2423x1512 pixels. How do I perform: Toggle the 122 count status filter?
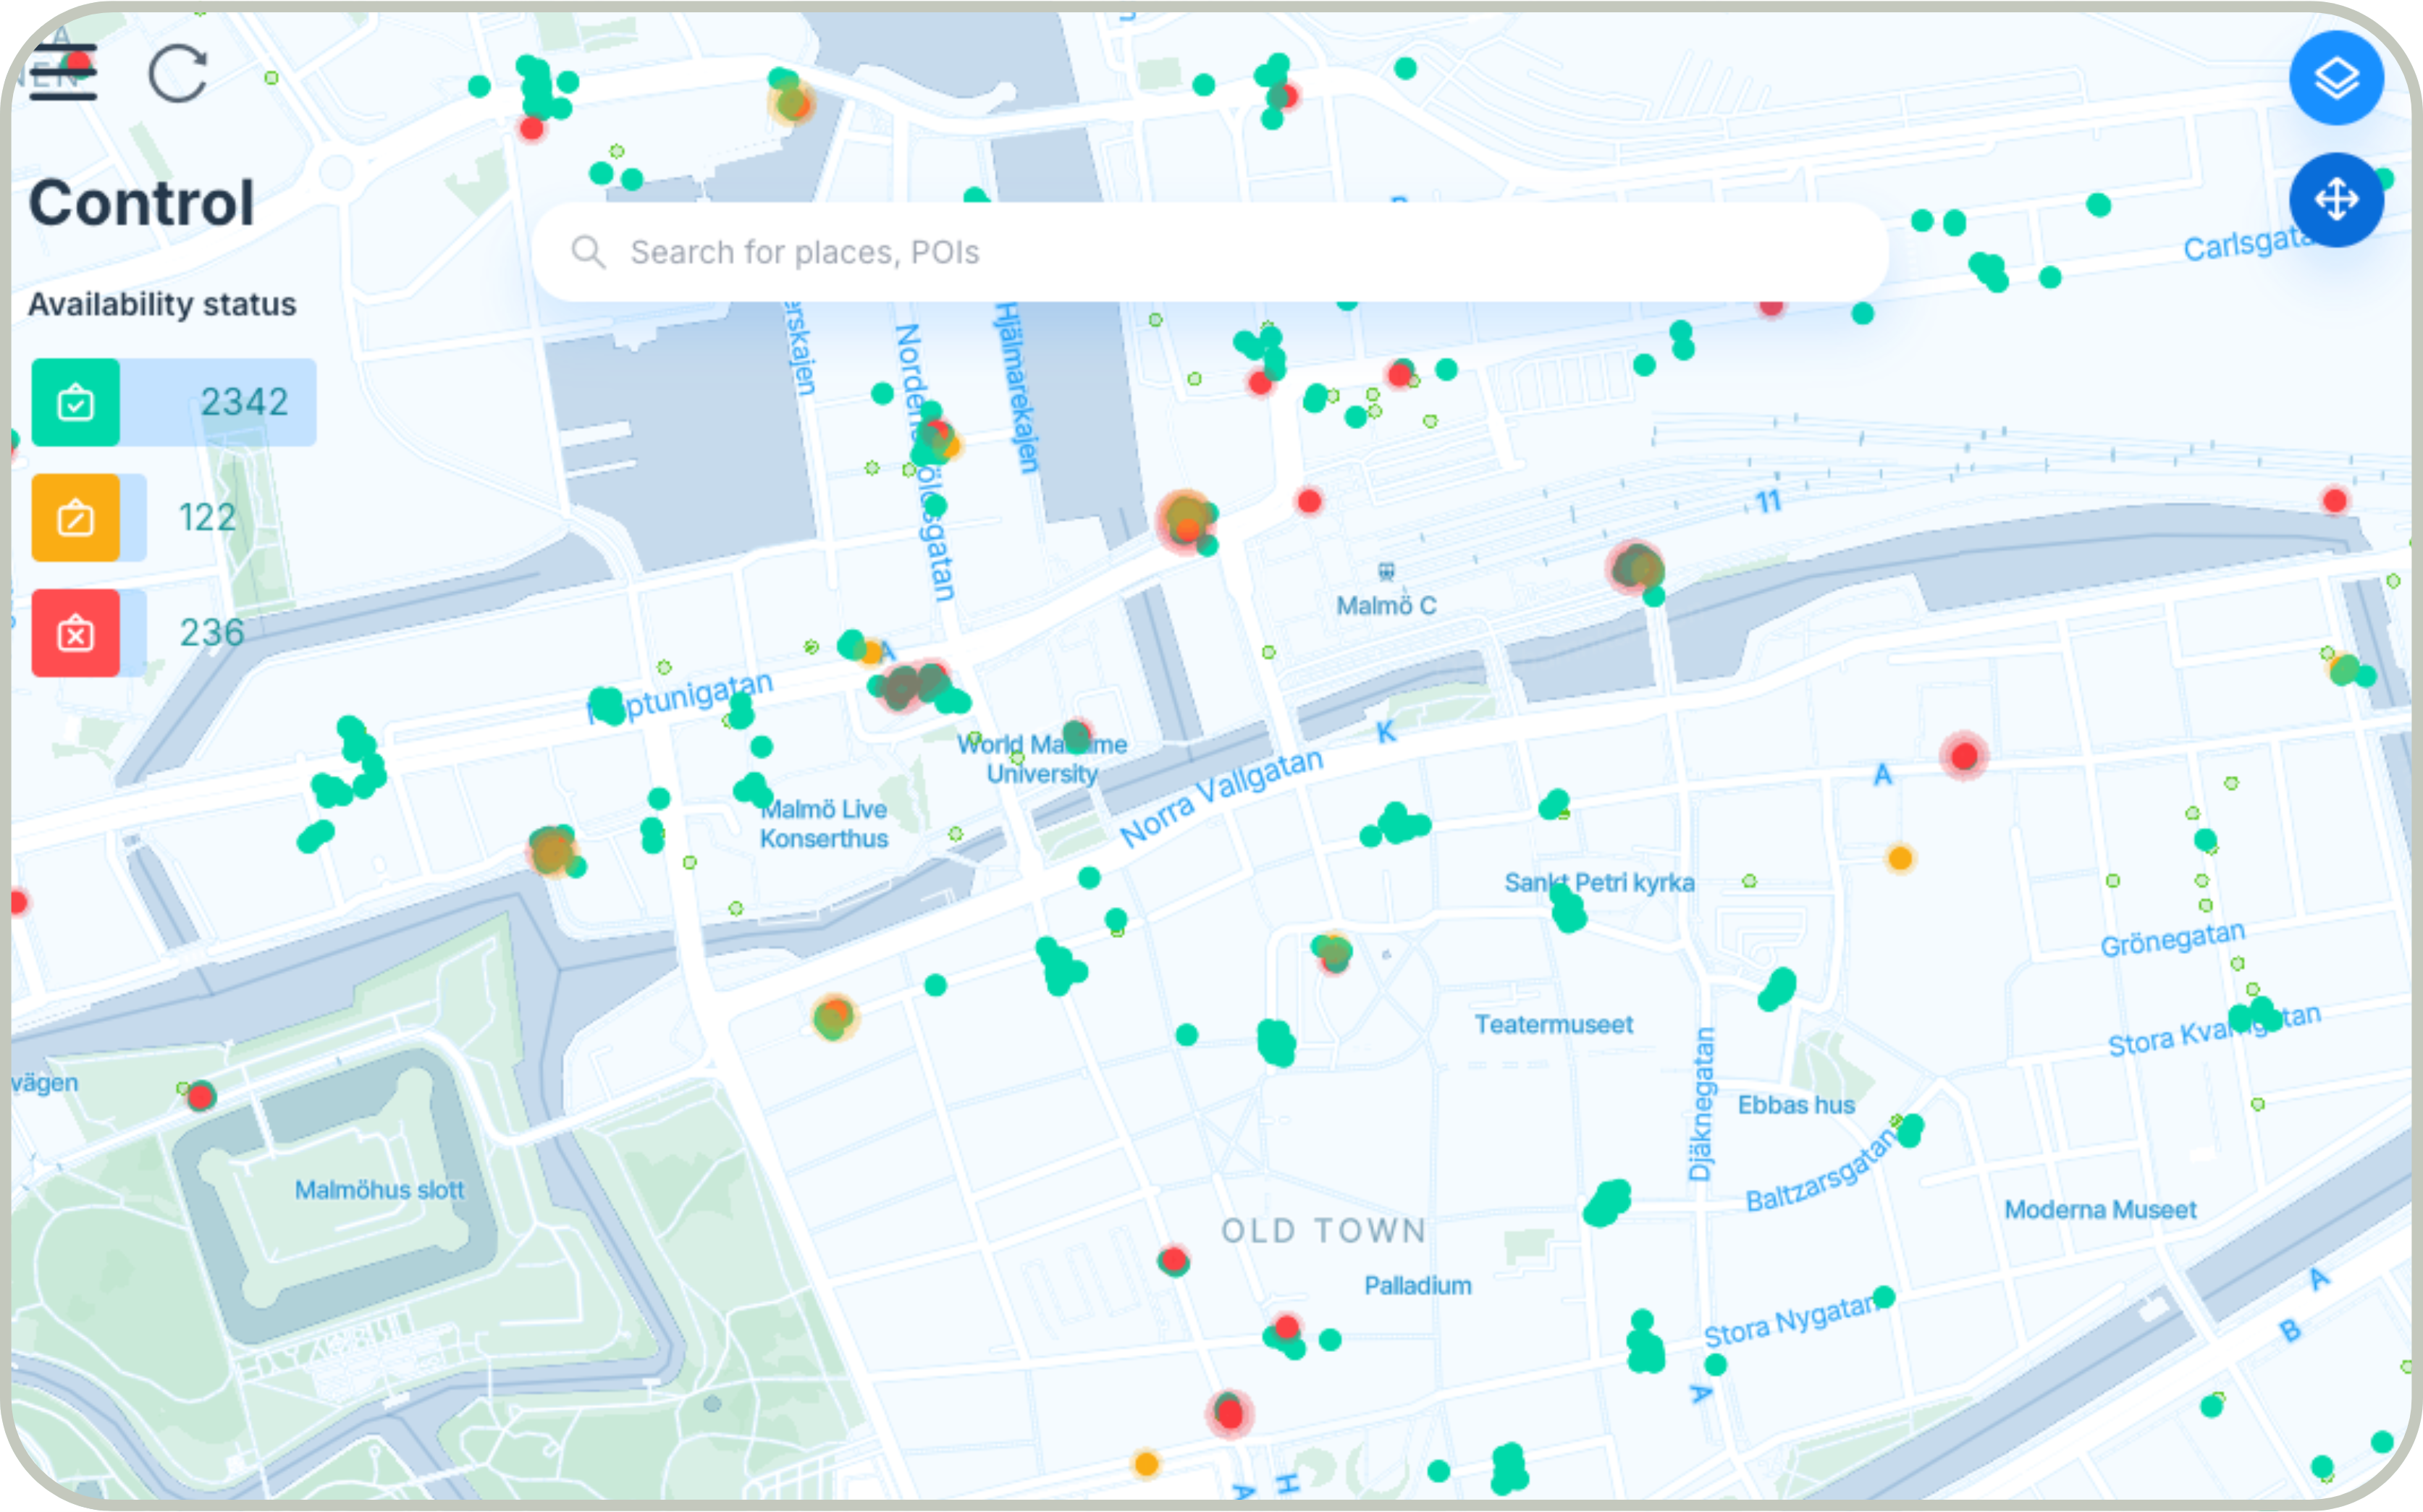206,518
